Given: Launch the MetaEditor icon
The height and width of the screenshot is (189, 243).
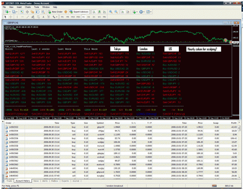Looking at the screenshot, I should (x=66, y=12).
